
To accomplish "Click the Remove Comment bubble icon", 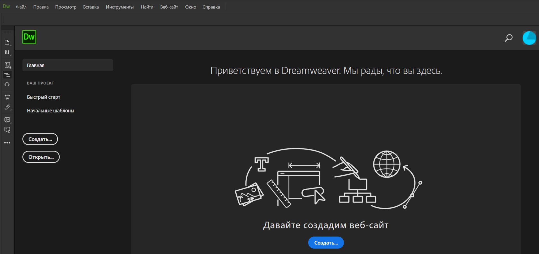I will [7, 130].
